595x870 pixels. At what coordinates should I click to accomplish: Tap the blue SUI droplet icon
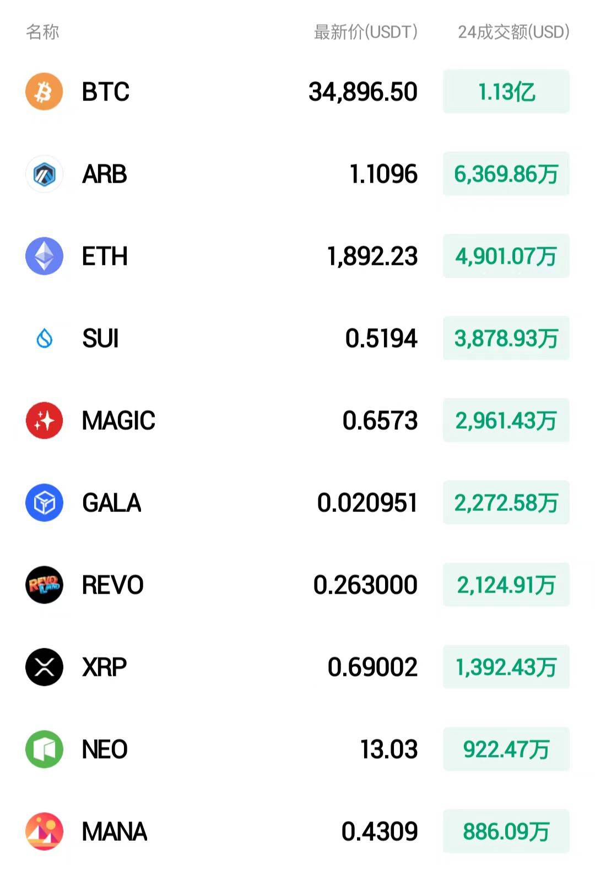[x=44, y=338]
